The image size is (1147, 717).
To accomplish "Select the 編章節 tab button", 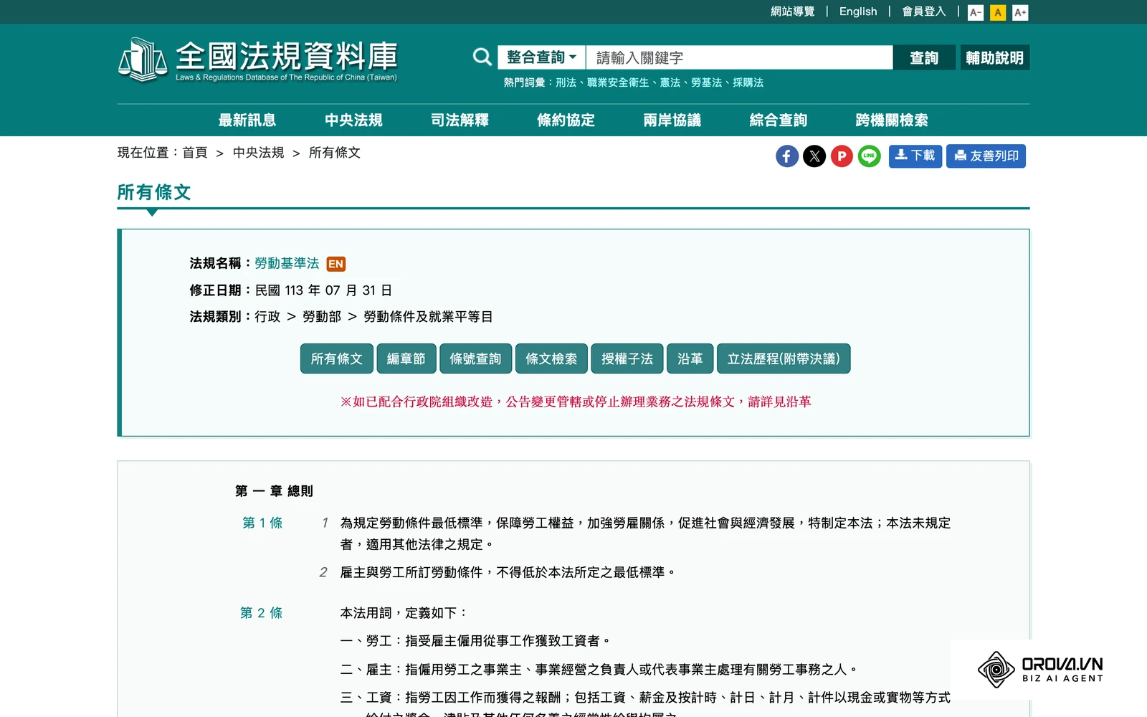I will 406,358.
